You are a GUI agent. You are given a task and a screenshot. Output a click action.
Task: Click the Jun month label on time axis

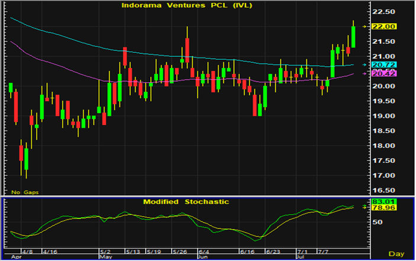pos(202,257)
